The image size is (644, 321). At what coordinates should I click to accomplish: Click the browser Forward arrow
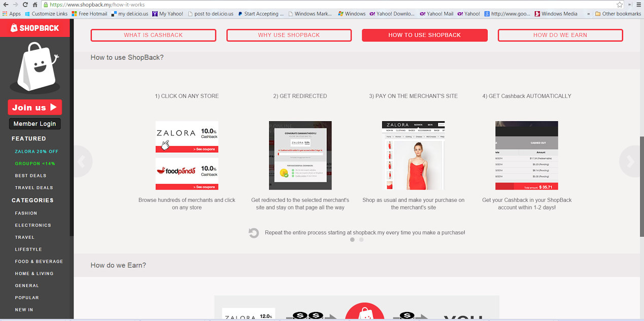[17, 5]
